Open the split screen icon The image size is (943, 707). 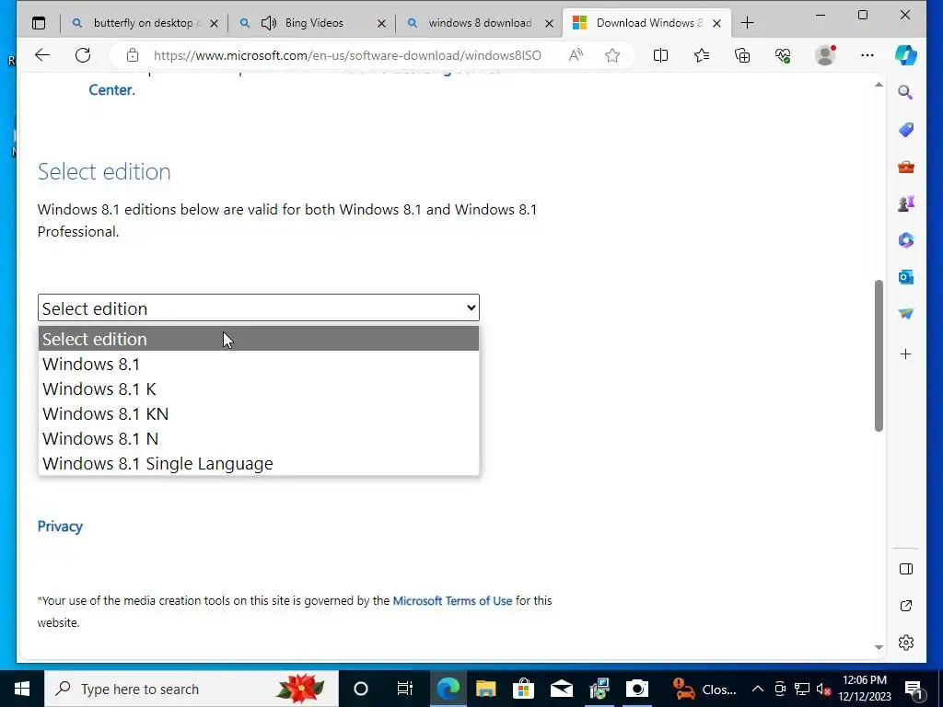(x=660, y=55)
